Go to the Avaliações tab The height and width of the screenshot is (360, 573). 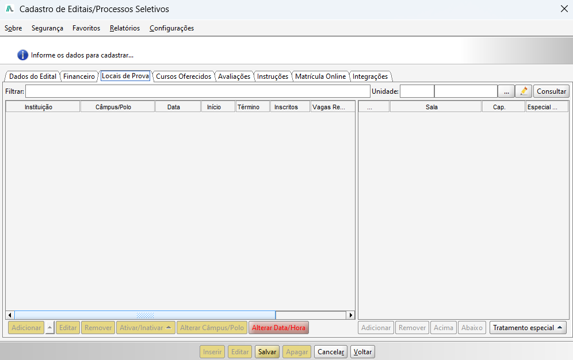(x=234, y=76)
